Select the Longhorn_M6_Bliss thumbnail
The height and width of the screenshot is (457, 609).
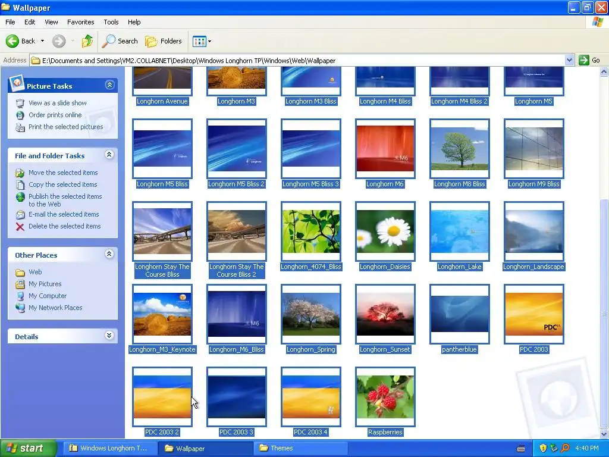[x=237, y=314]
